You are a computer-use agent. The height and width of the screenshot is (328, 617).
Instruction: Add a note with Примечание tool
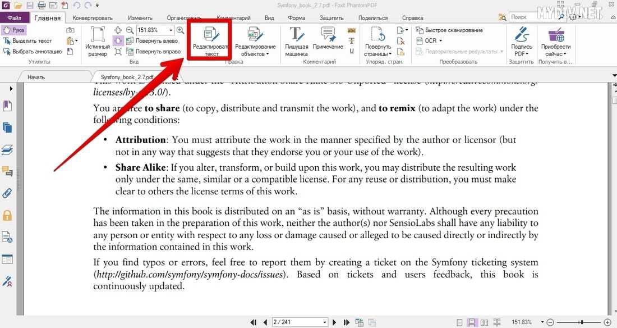[328, 42]
